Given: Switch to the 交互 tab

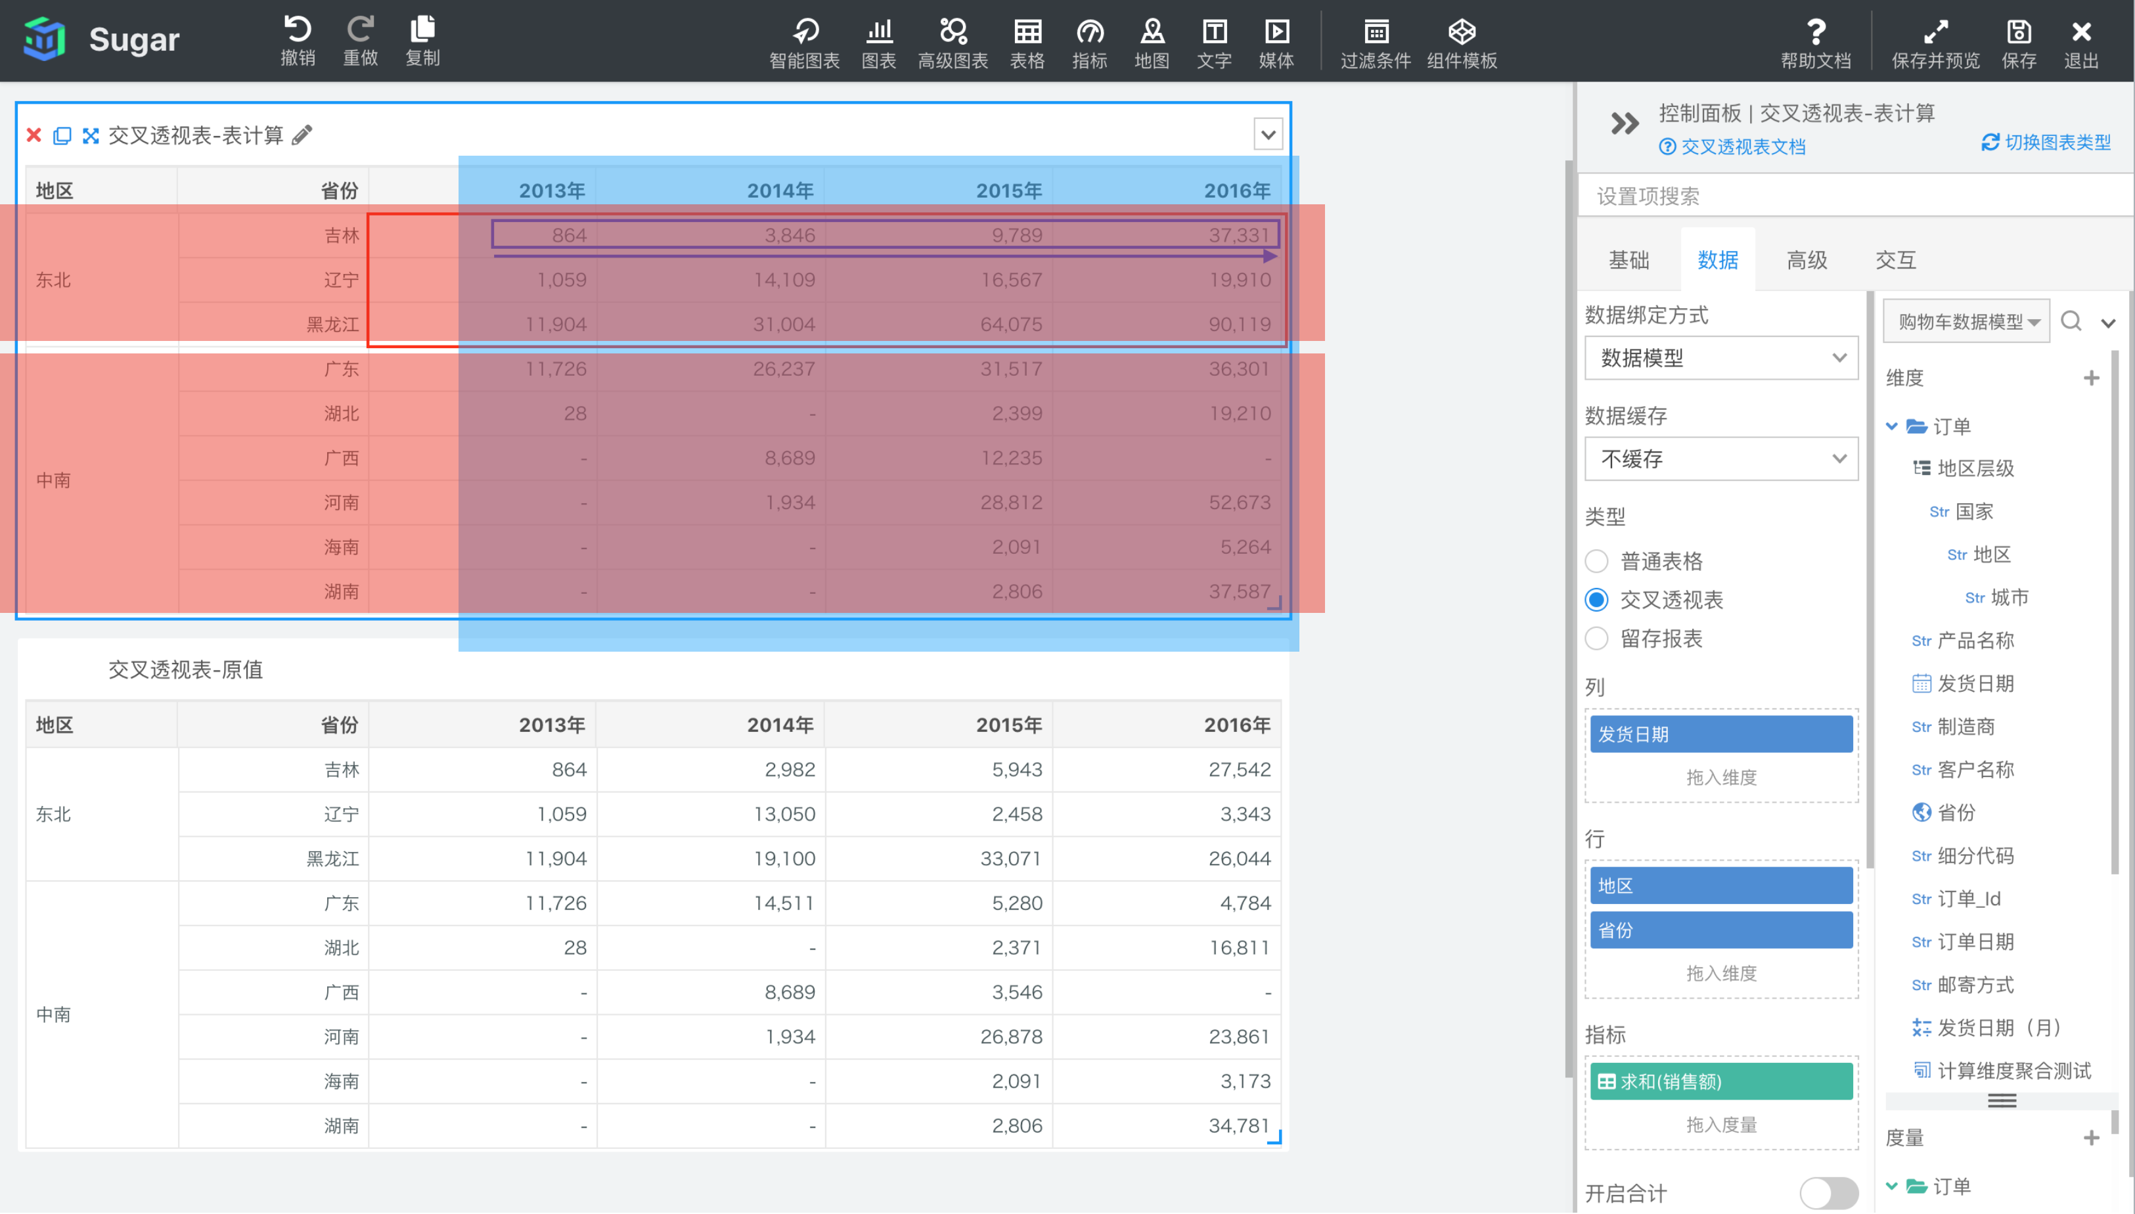Looking at the screenshot, I should 1896,260.
